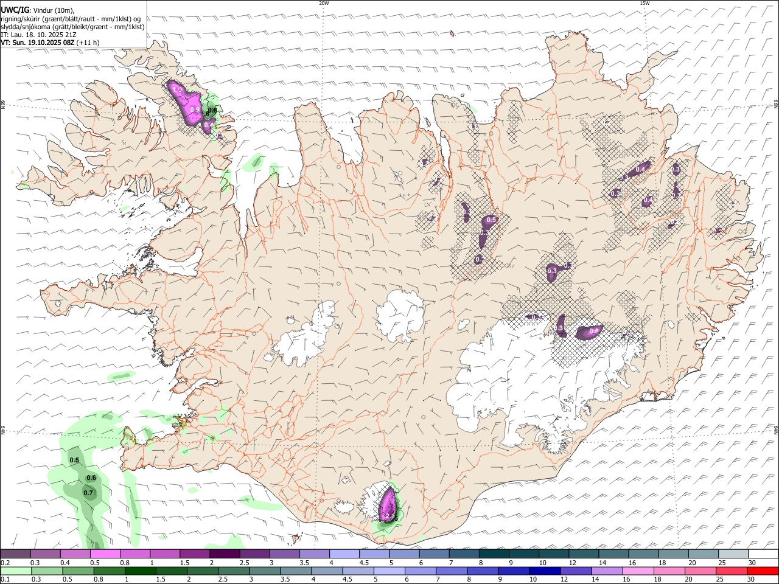Pick the light pink 16 swatch in bottom legend
The height and width of the screenshot is (584, 779).
click(638, 571)
